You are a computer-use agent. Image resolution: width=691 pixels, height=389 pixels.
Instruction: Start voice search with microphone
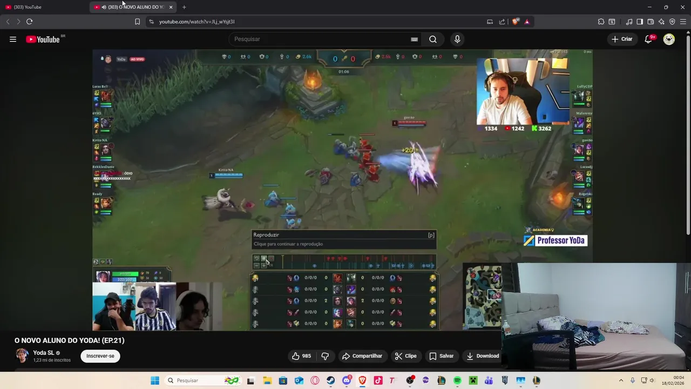click(x=457, y=39)
